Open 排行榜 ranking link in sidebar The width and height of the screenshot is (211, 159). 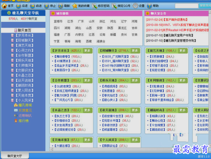pos(24,121)
